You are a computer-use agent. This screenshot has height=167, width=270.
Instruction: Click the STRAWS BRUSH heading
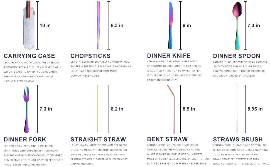tap(238, 139)
